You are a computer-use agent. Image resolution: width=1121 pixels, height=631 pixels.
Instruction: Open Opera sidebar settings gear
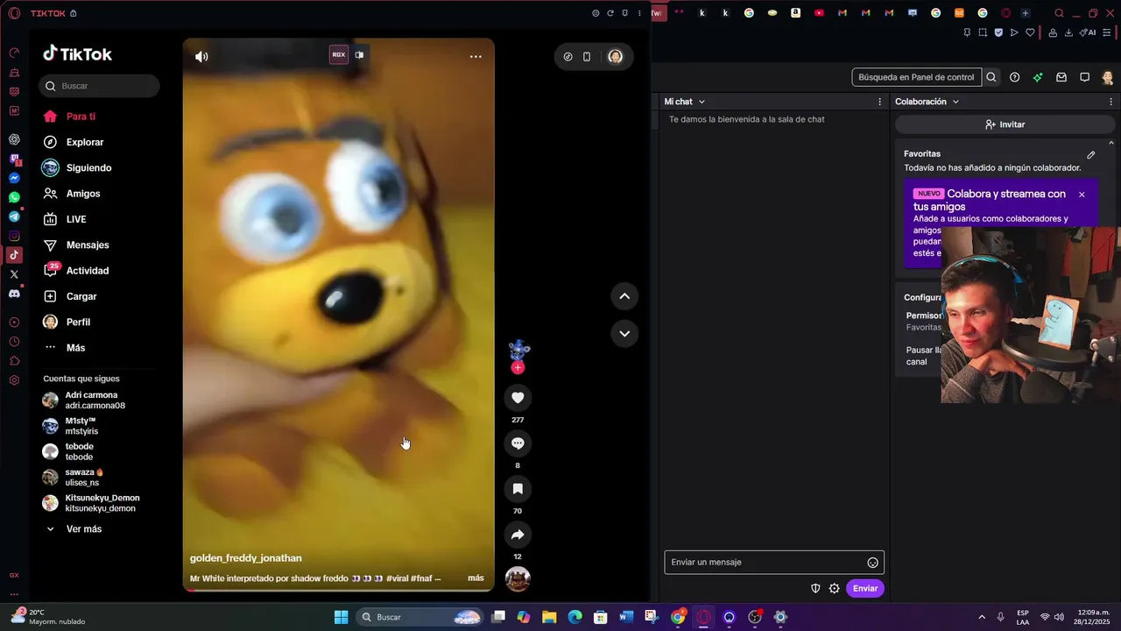[14, 380]
